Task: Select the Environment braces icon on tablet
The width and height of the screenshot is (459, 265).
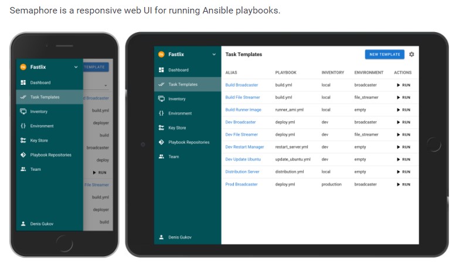Action: [x=161, y=113]
